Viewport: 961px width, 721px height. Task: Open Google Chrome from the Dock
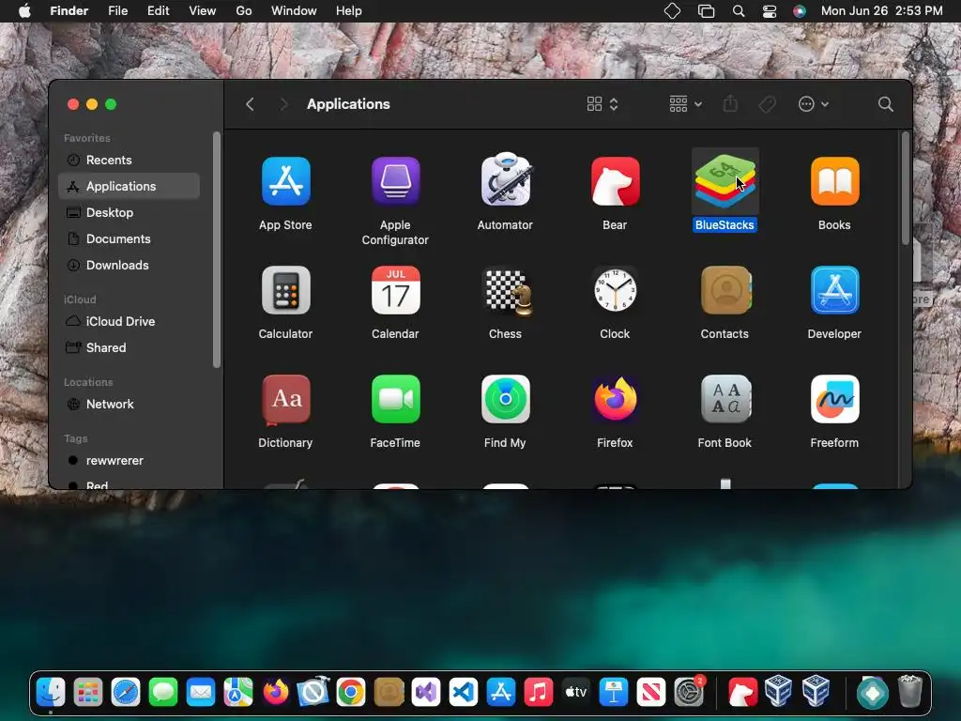click(x=351, y=693)
